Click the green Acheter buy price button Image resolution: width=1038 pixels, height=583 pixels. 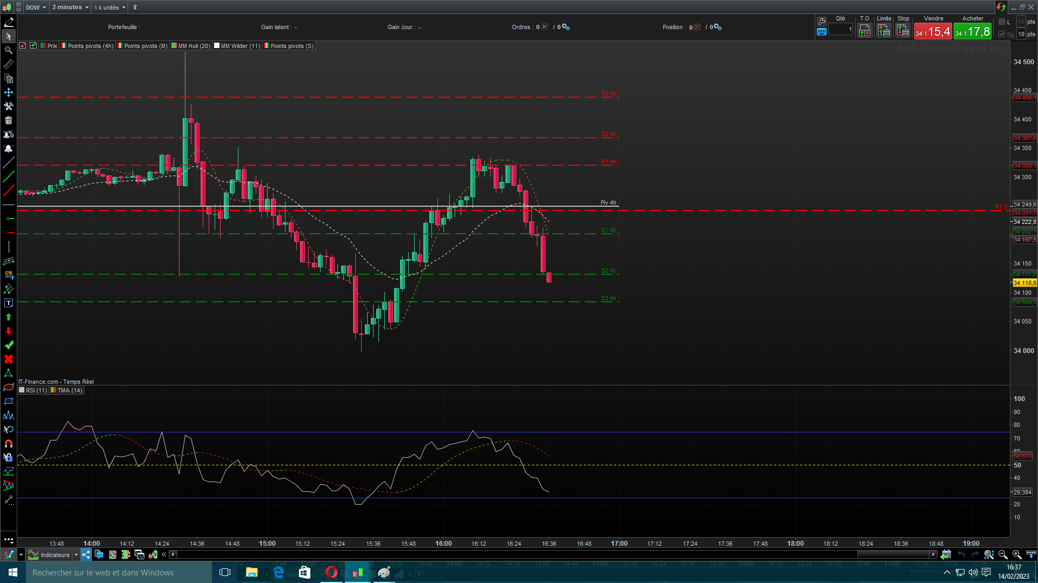point(973,32)
